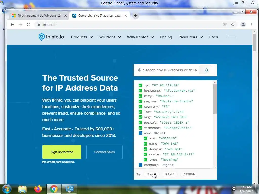Try the 8.8.4.4 sample
259x194 pixels.
click(170, 174)
